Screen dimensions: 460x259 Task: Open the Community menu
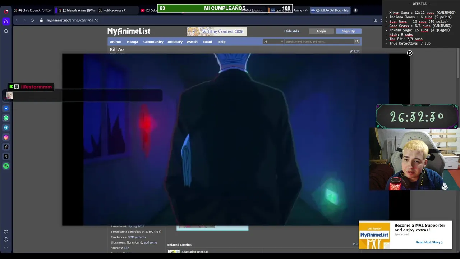tap(153, 42)
